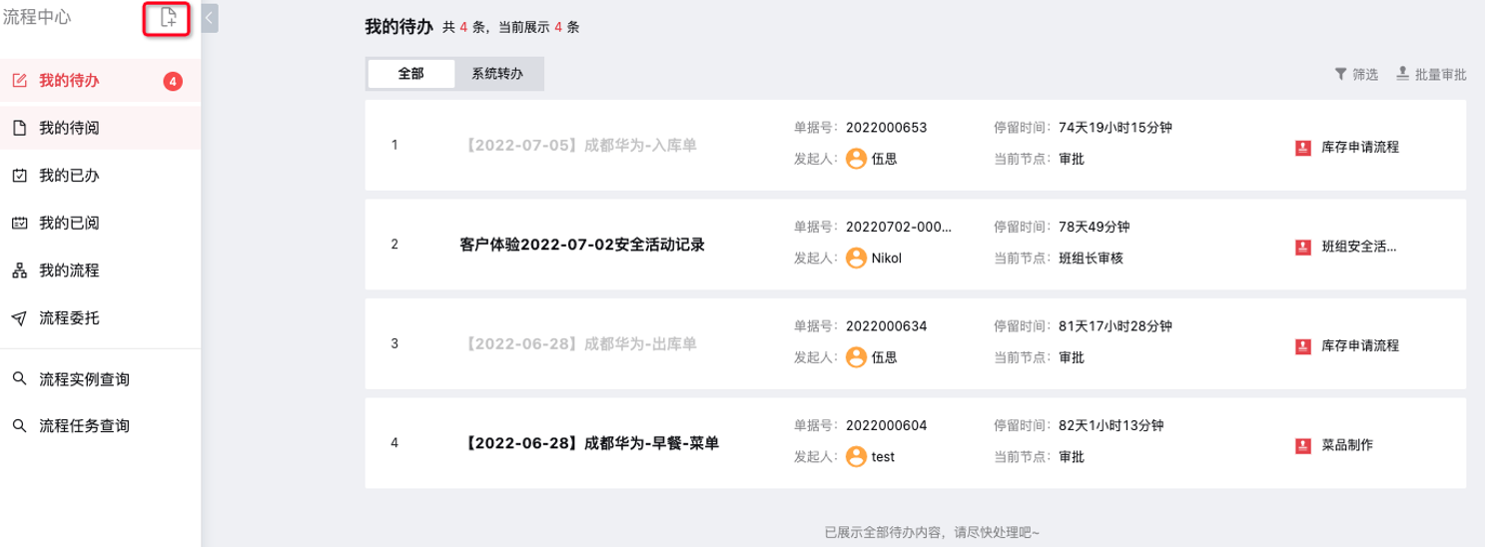The image size is (1485, 547).
Task: Open the 成都华为-入库单 task
Action: coord(581,145)
